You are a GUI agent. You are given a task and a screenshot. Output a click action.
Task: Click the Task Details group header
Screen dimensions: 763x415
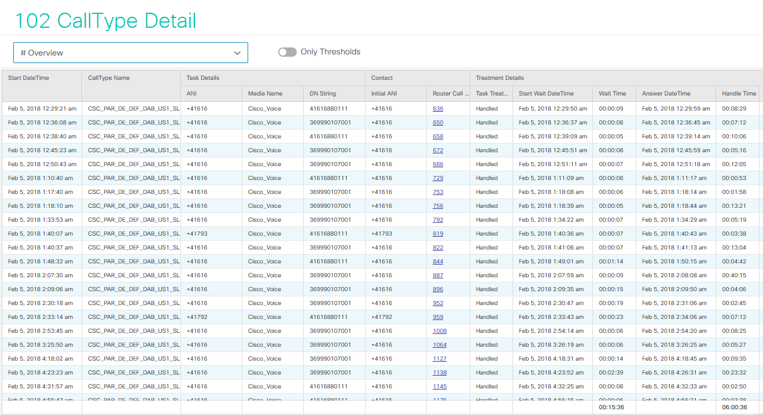(272, 78)
